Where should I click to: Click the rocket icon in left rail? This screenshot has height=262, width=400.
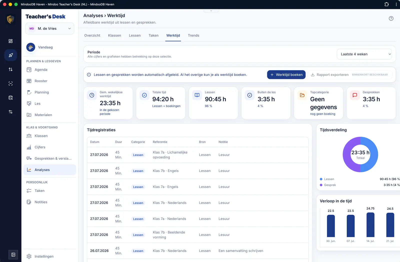[x=10, y=55]
